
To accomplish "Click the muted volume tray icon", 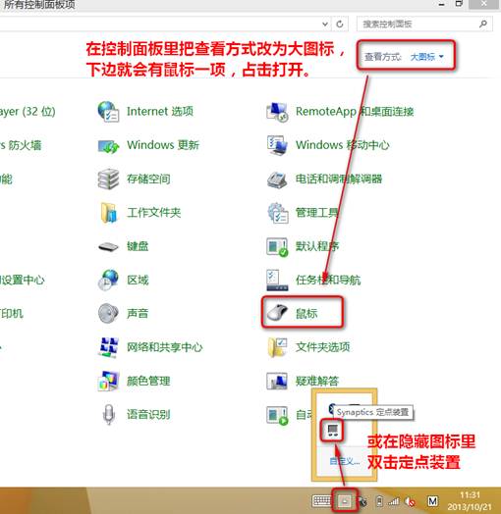I will click(x=410, y=501).
